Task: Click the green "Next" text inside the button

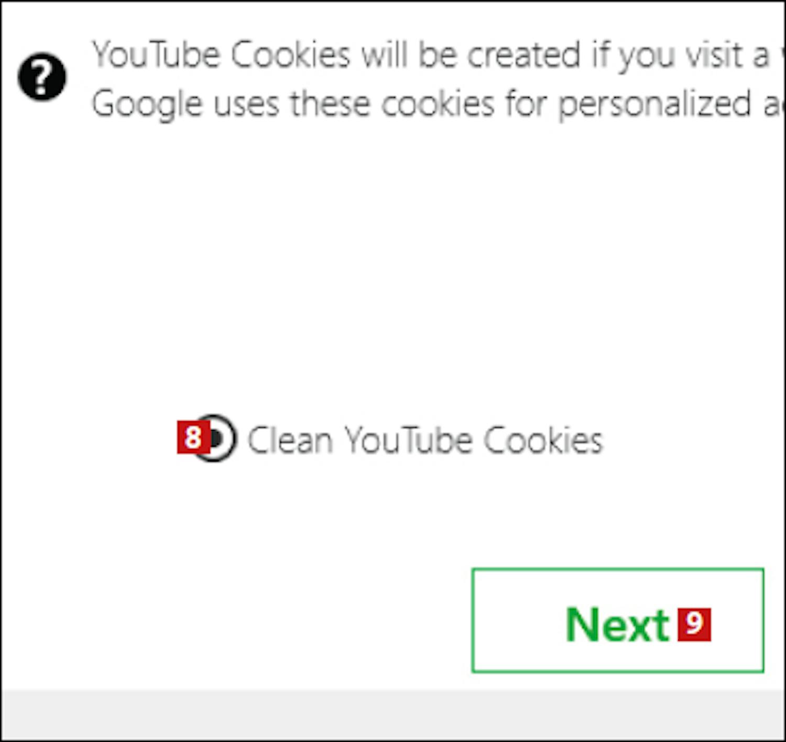Action: click(x=618, y=624)
